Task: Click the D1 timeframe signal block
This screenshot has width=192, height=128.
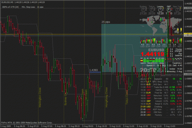Action: [157, 61]
